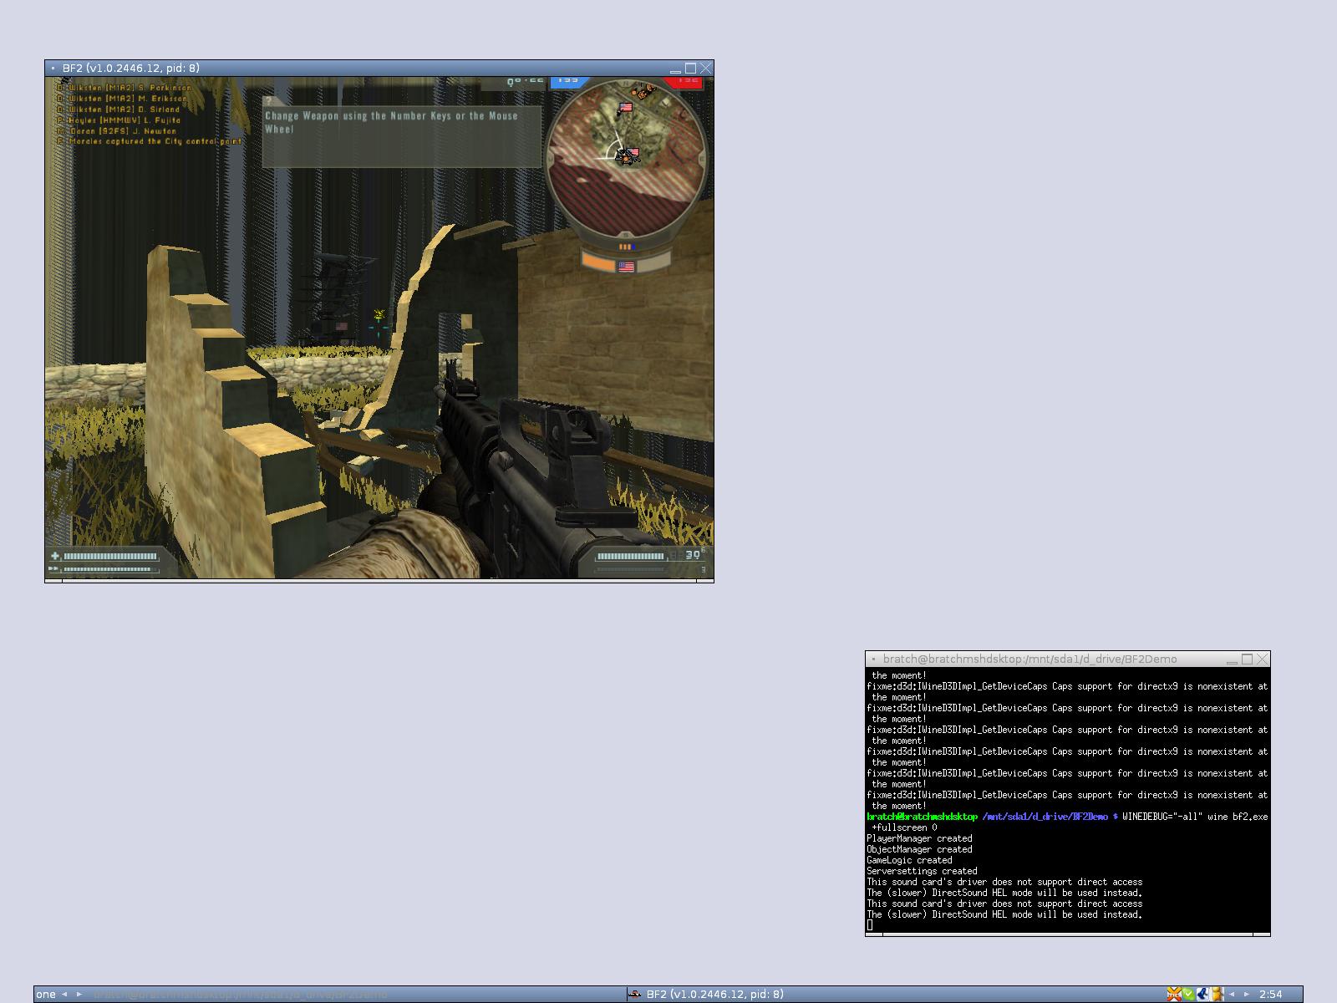The height and width of the screenshot is (1003, 1337).
Task: Click the green checkmark tray icon
Action: [1188, 994]
